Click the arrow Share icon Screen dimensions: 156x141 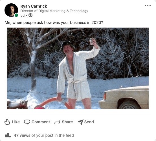pyautogui.click(x=57, y=122)
